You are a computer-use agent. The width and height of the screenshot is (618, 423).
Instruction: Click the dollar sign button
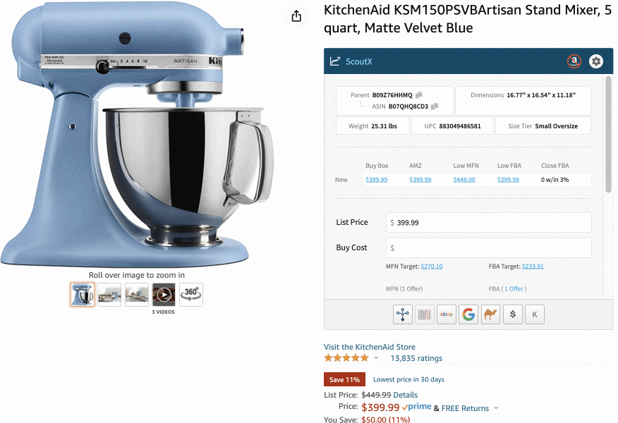(513, 314)
